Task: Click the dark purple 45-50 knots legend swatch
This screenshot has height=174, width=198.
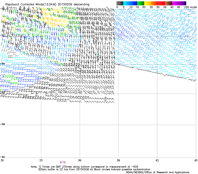Action: (x=182, y=3)
